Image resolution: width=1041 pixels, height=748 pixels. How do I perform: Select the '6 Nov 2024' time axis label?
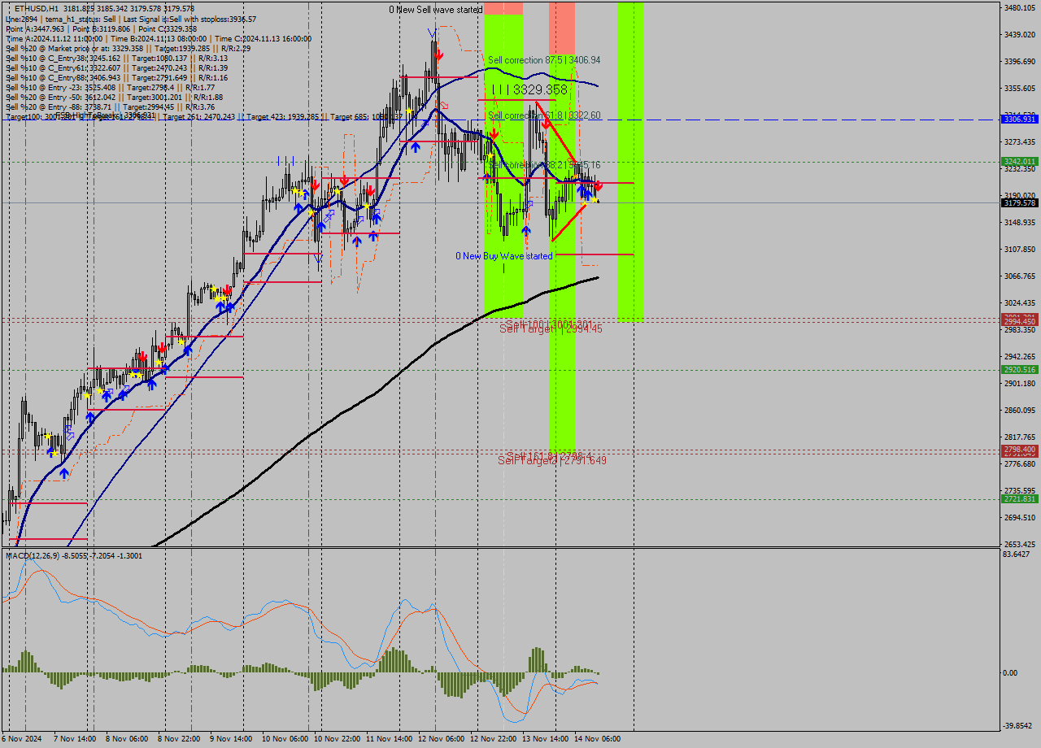click(x=21, y=739)
